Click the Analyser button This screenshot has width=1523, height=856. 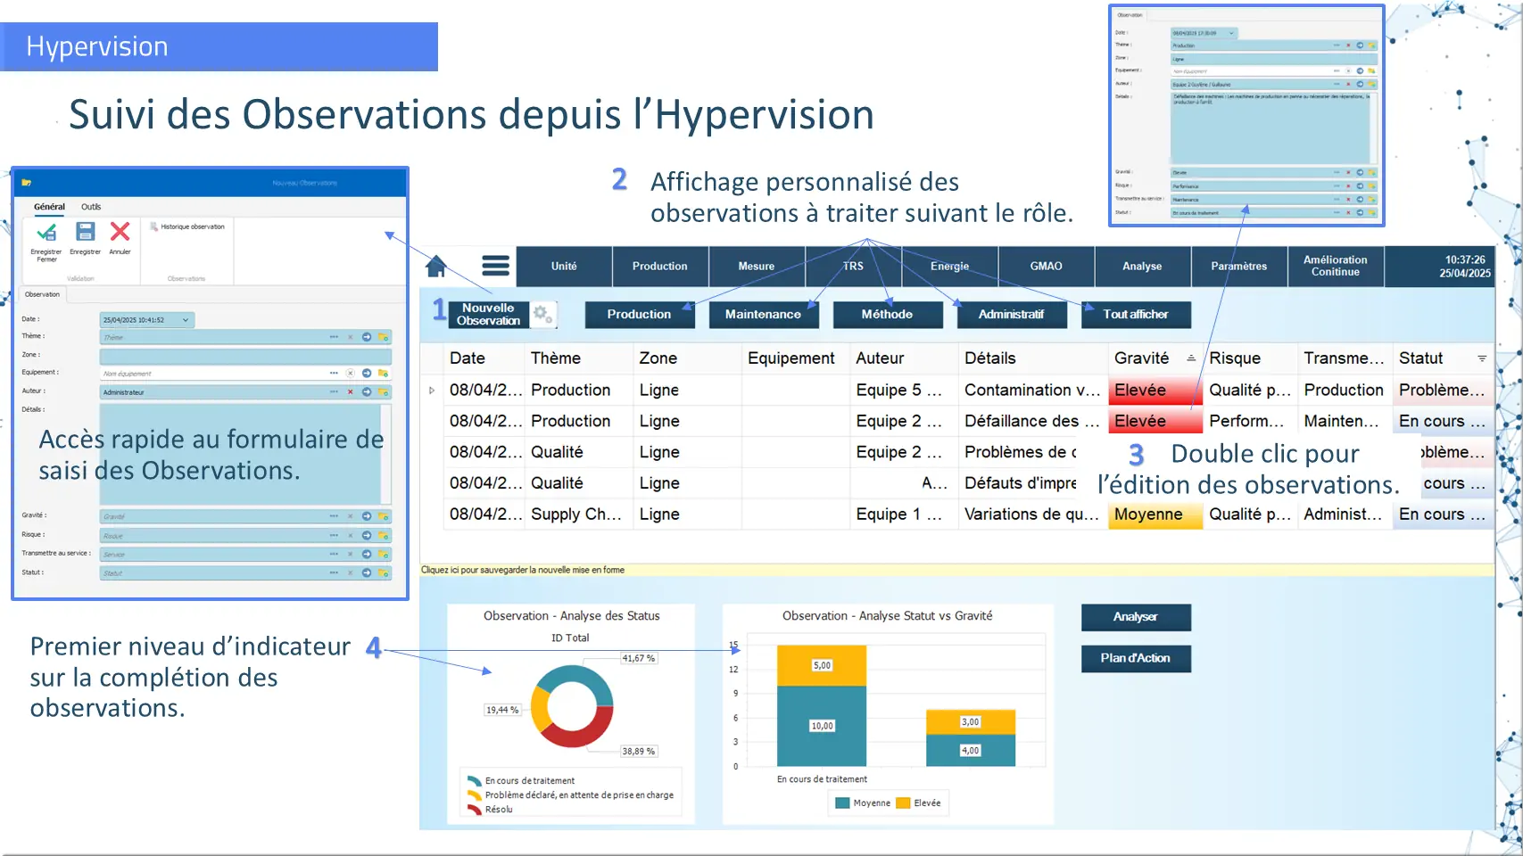pyautogui.click(x=1135, y=617)
